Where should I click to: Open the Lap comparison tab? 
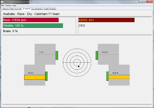click(x=37, y=9)
